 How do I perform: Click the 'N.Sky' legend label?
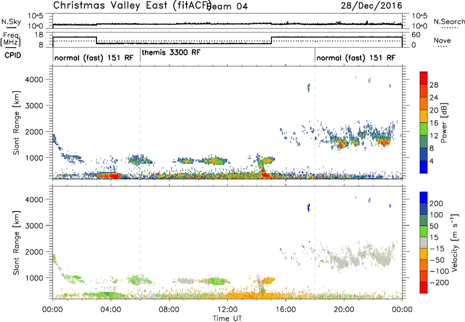pos(11,22)
